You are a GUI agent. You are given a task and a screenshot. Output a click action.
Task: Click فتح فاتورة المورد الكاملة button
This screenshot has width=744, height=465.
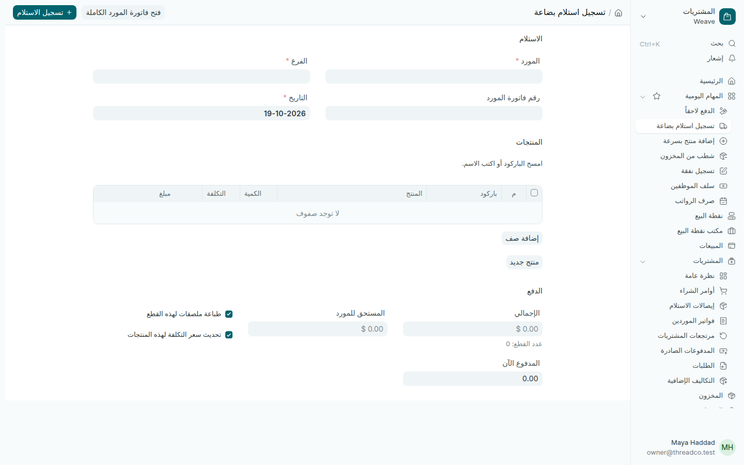click(x=123, y=12)
